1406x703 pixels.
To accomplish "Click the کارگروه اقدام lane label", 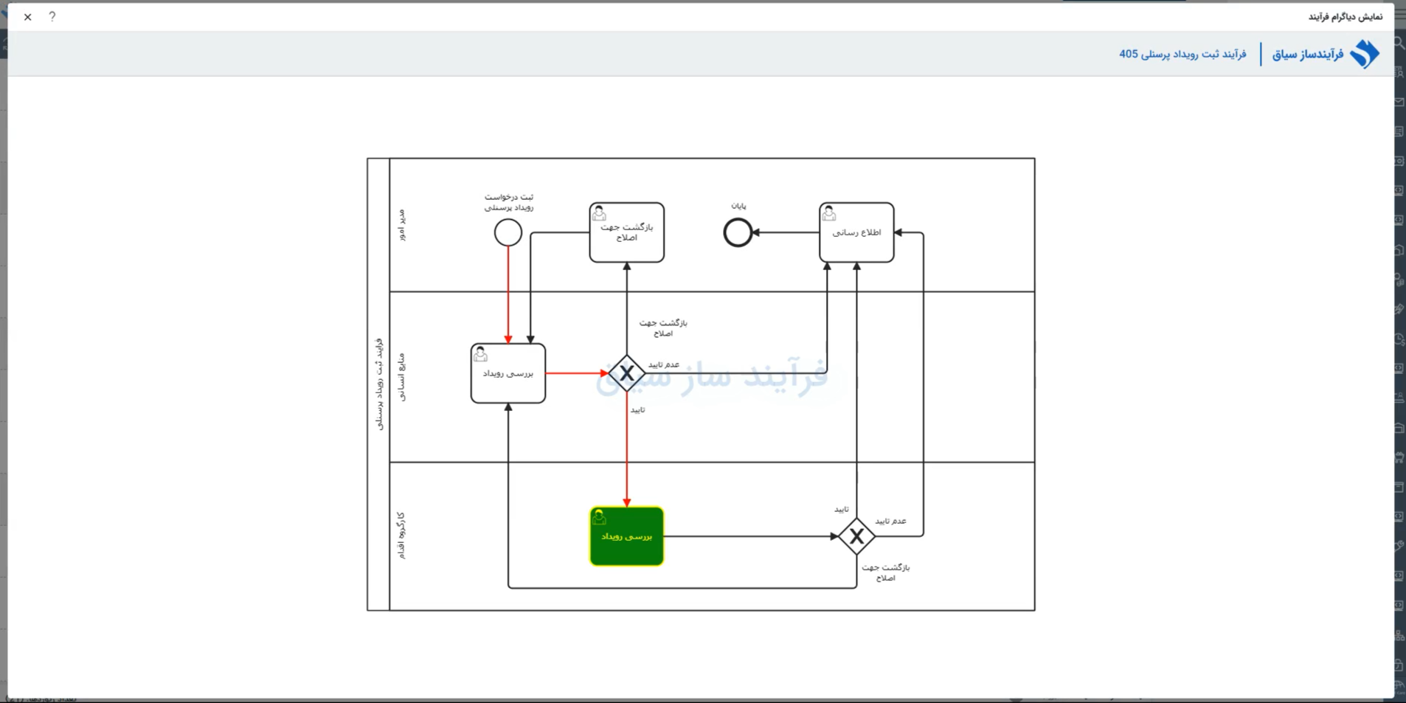I will click(401, 536).
